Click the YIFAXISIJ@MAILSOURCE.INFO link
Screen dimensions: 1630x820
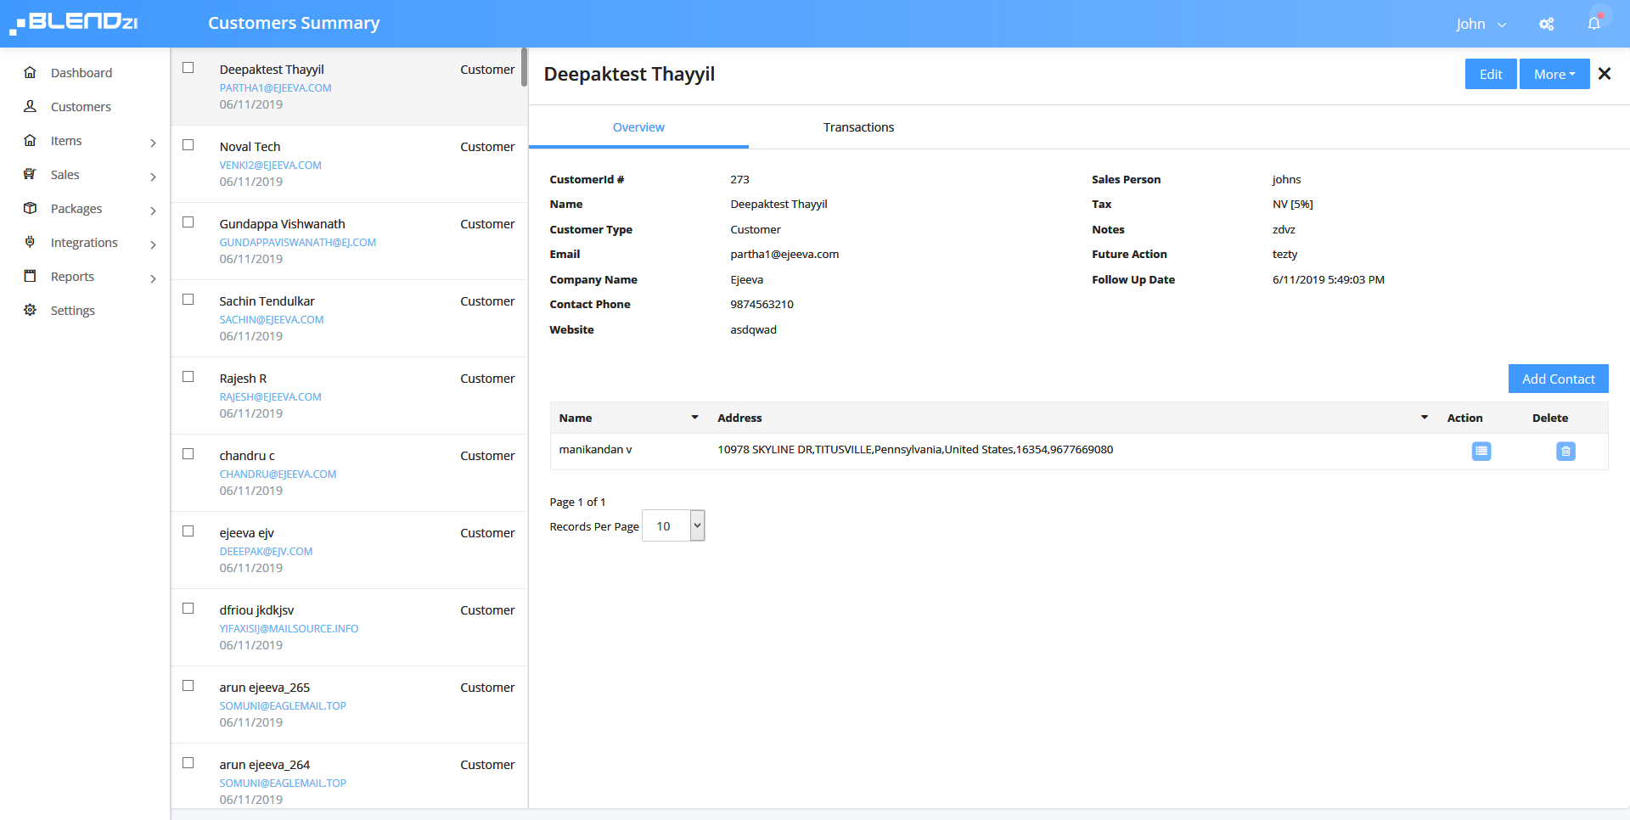[289, 628]
